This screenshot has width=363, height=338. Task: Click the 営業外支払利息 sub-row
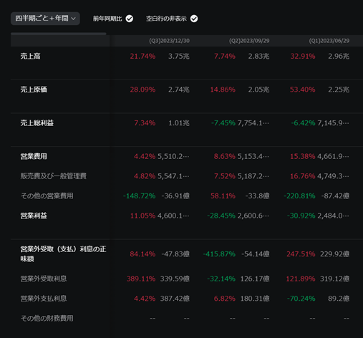pos(44,299)
